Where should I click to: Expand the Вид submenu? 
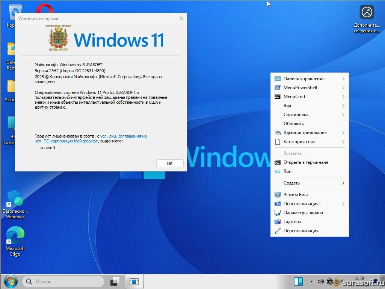click(310, 106)
